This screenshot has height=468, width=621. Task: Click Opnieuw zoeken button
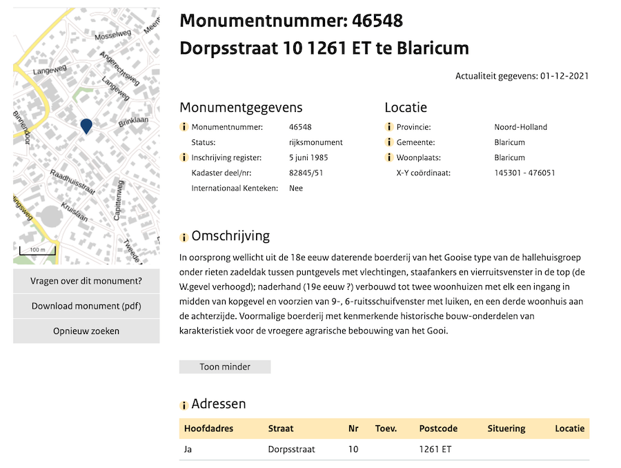pyautogui.click(x=86, y=331)
